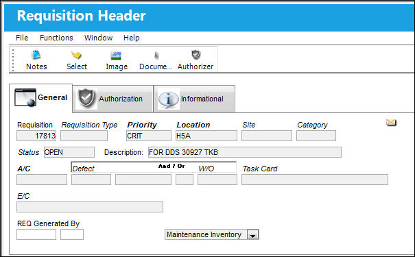This screenshot has height=257, width=415.
Task: Click the Requisition number field 17813
Action: tap(36, 136)
